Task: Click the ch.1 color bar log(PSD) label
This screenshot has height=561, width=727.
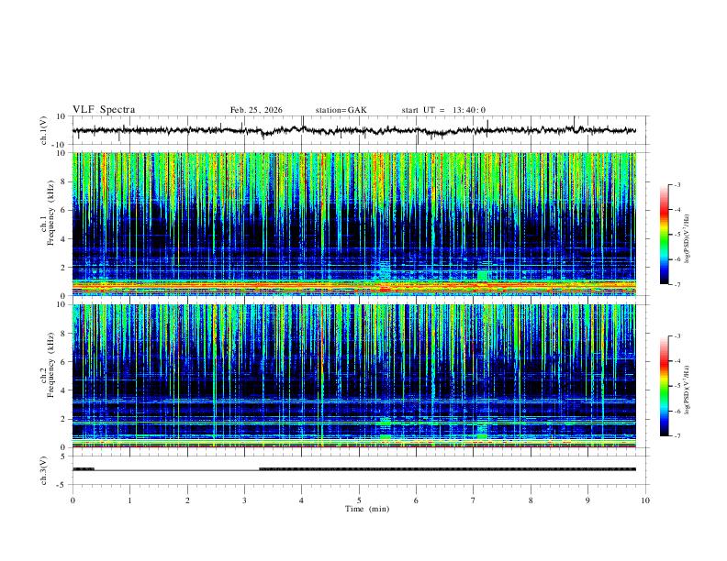Action: pos(687,239)
